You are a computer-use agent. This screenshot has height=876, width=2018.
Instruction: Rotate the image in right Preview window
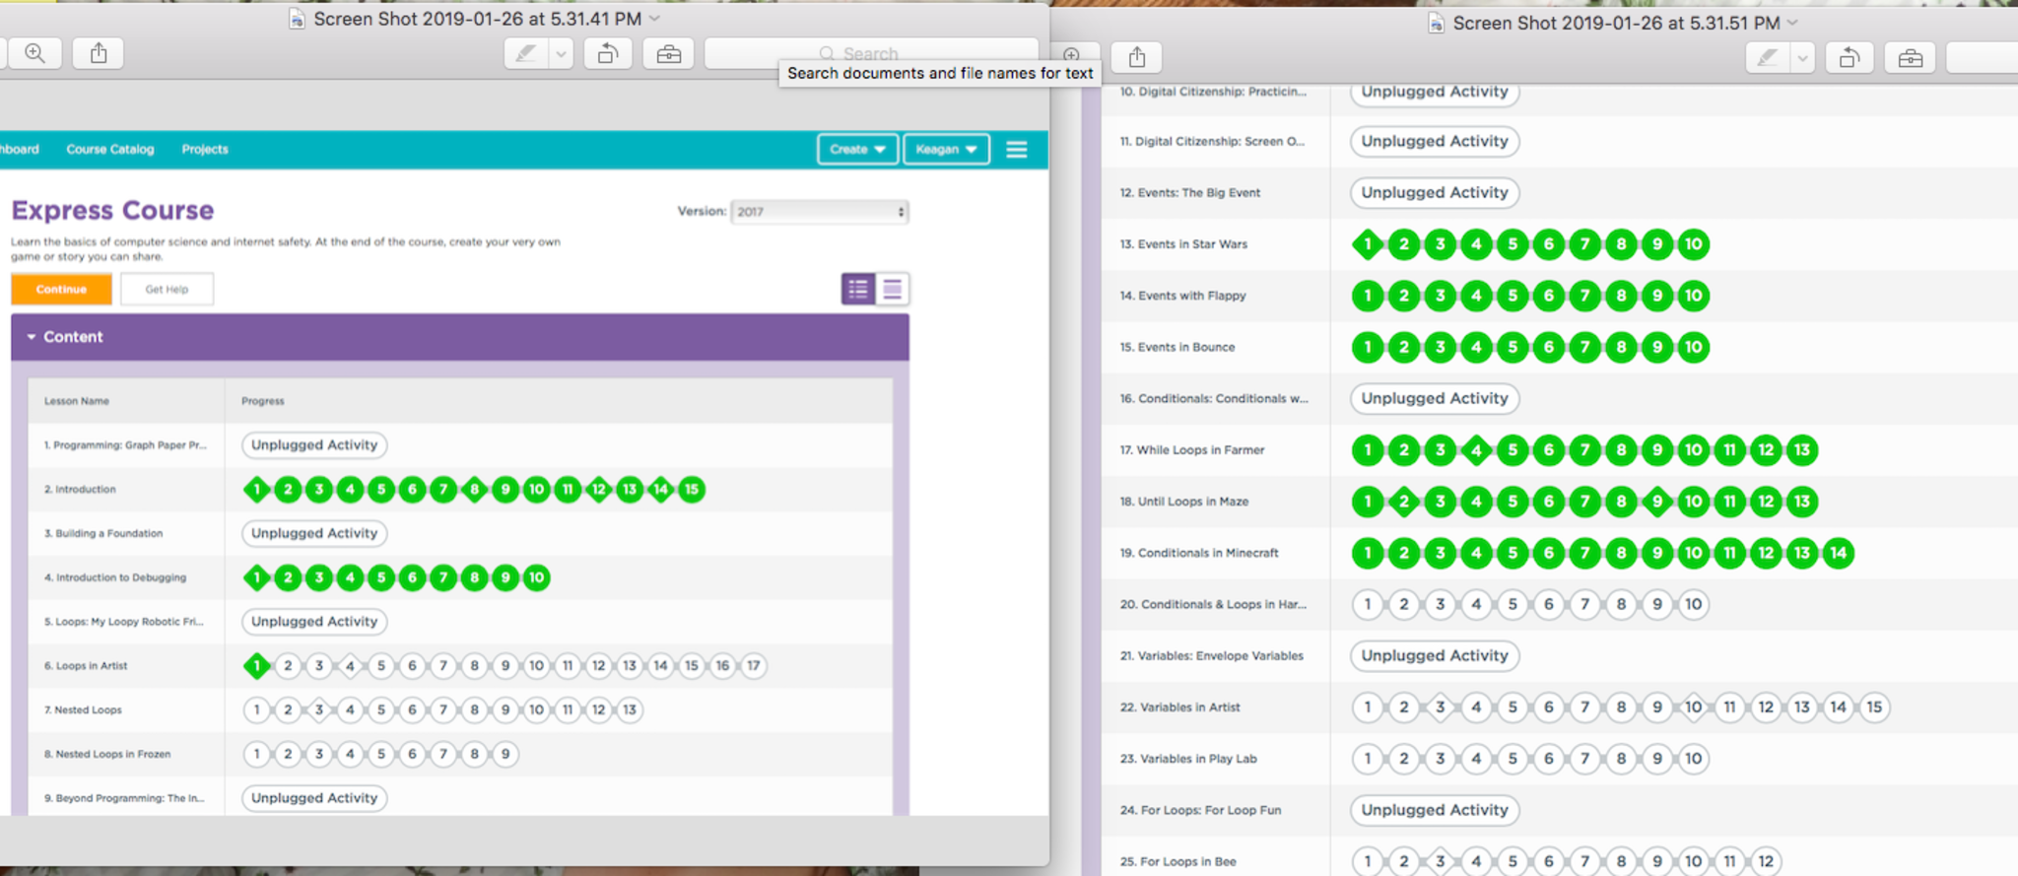coord(1849,58)
